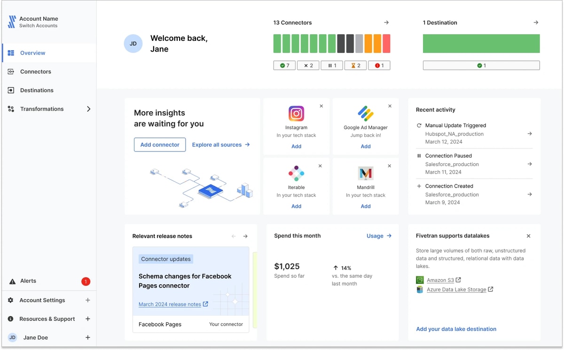Image resolution: width=564 pixels, height=350 pixels.
Task: Open Connection Created activity arrow
Action: point(530,194)
